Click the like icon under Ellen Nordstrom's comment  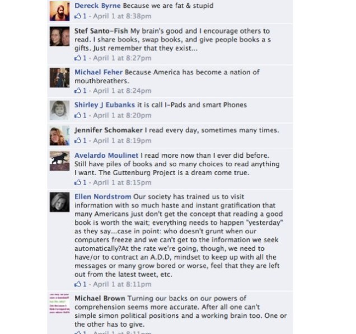click(x=78, y=284)
